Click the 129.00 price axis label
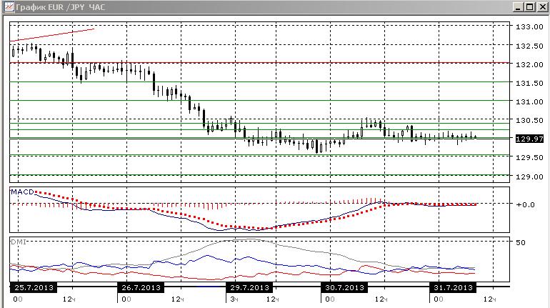Viewport: 550px width, 308px height. click(x=529, y=177)
